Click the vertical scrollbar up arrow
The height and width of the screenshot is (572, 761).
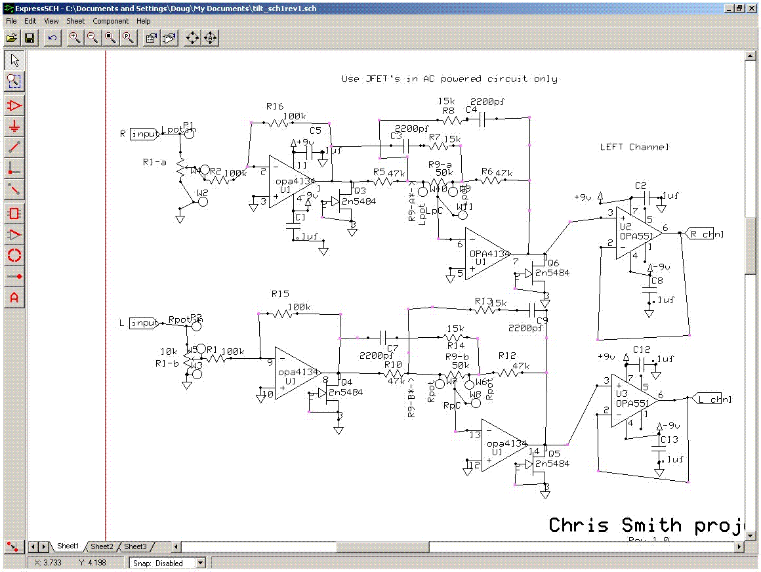coord(751,56)
